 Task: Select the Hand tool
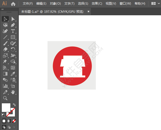coord(13,92)
